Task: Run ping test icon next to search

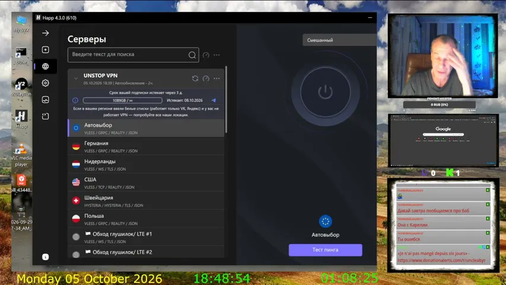Action: pos(206,55)
